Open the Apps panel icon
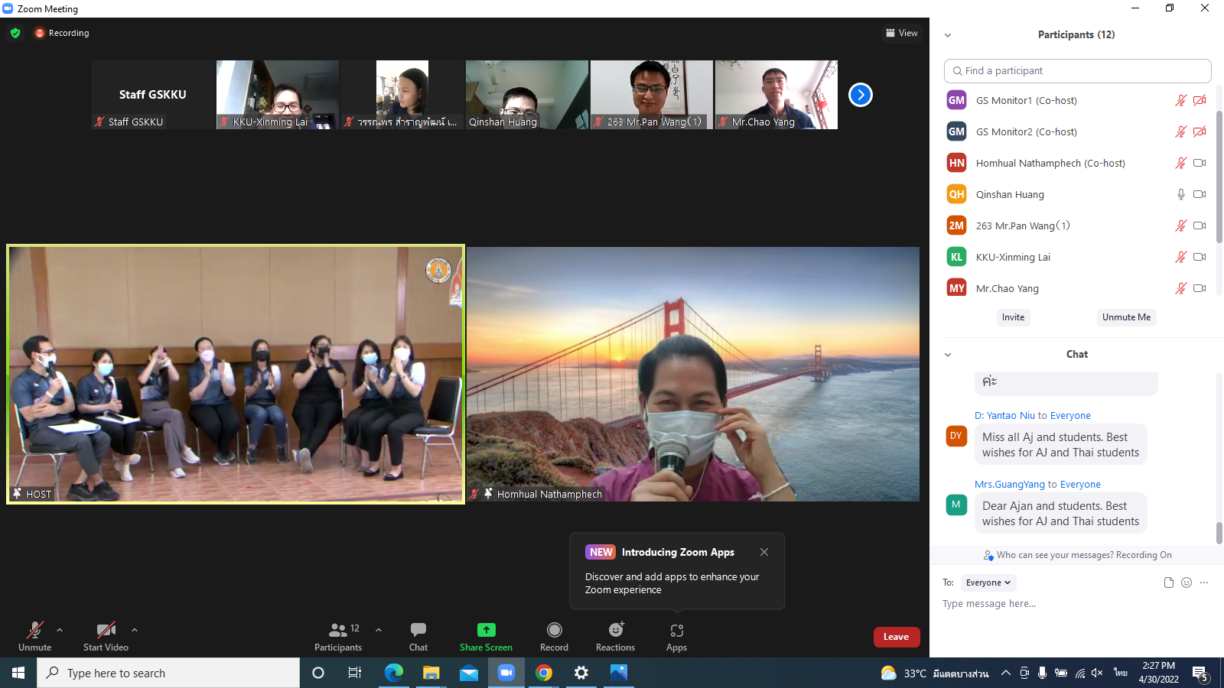This screenshot has height=688, width=1224. pyautogui.click(x=676, y=631)
